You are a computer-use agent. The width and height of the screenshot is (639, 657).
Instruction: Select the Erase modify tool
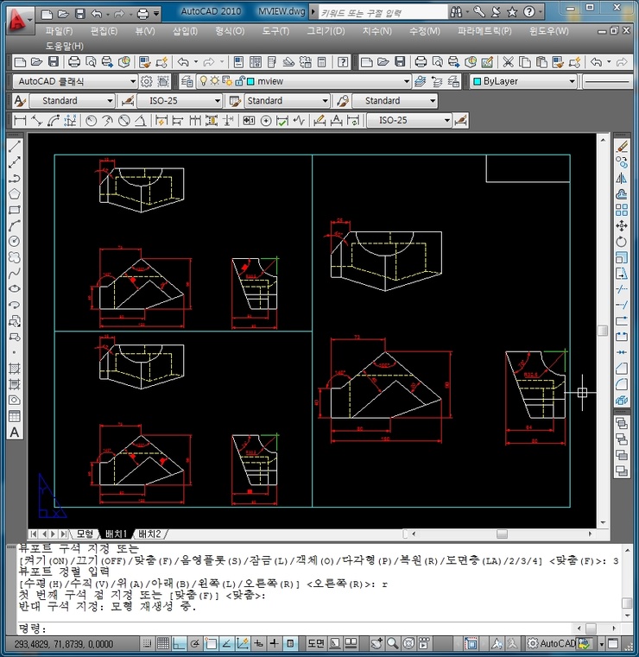coord(622,146)
